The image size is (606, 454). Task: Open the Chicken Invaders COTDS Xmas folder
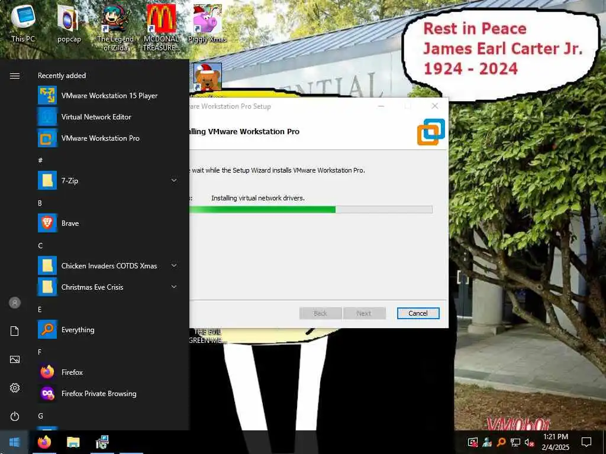[x=107, y=265]
